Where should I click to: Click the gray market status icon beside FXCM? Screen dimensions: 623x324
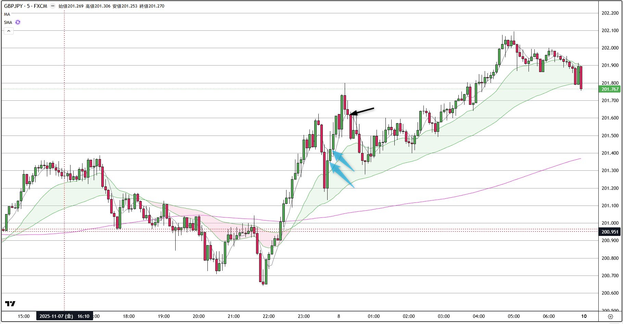pyautogui.click(x=52, y=6)
